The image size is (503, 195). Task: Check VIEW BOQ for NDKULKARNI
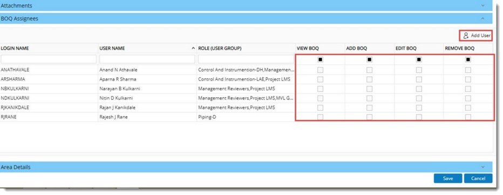pos(320,98)
